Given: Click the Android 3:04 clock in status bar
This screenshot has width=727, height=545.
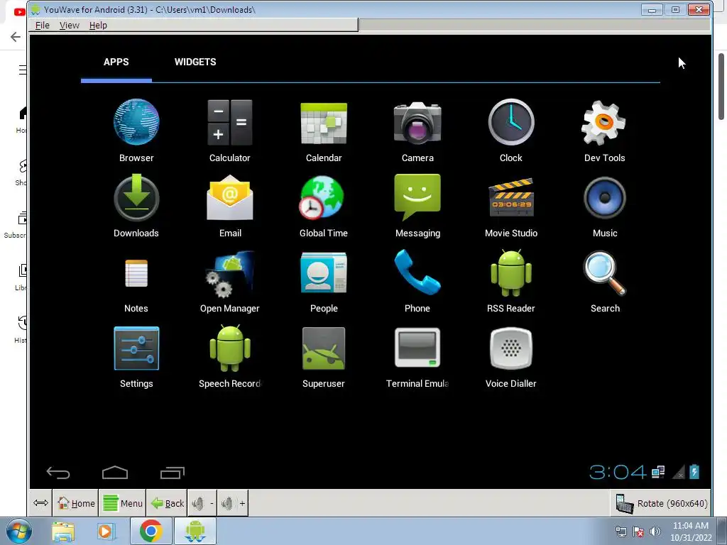Looking at the screenshot, I should pyautogui.click(x=618, y=472).
